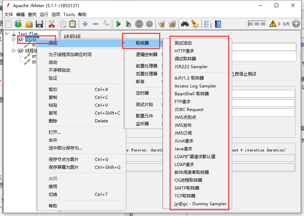Select 复写 in context menu
The width and height of the screenshot is (304, 216).
click(81, 113)
